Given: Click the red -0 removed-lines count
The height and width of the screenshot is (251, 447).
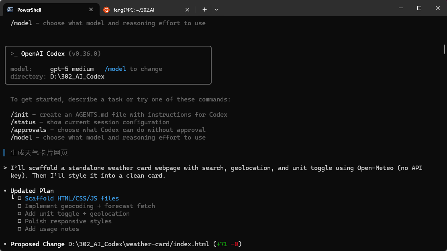Looking at the screenshot, I should click(235, 244).
